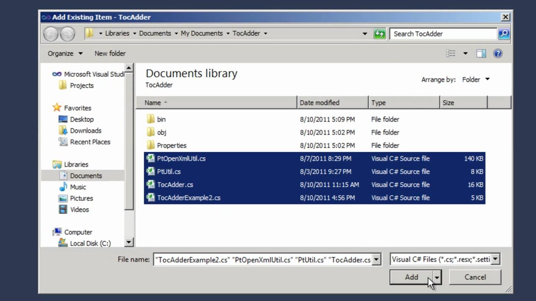Click the '16 KB' size cell
This screenshot has height=301, width=536.
[475, 184]
